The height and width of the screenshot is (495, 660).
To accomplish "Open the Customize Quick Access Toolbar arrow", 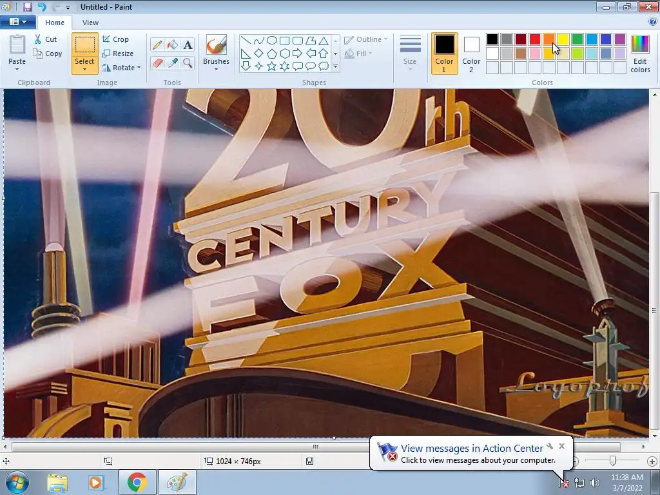I will [68, 7].
